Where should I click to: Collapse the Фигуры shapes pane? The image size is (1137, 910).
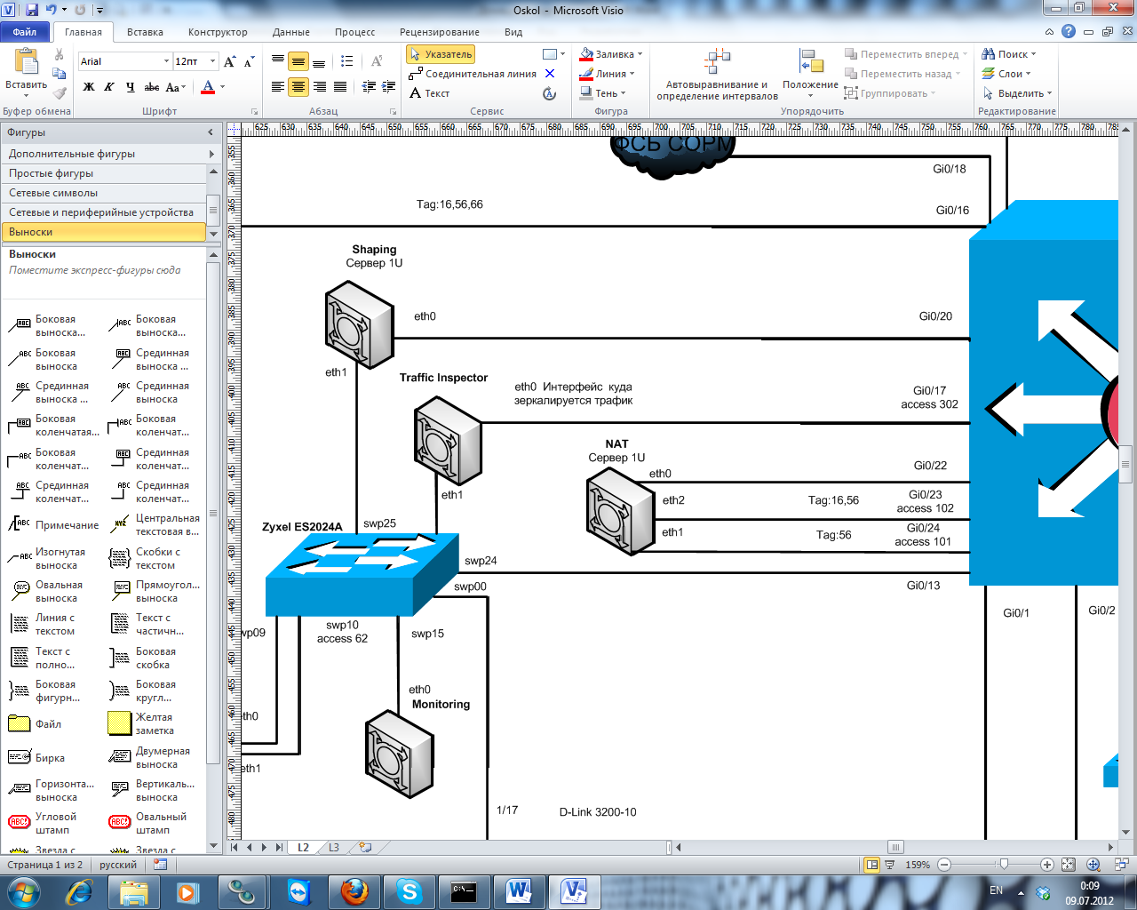(211, 132)
